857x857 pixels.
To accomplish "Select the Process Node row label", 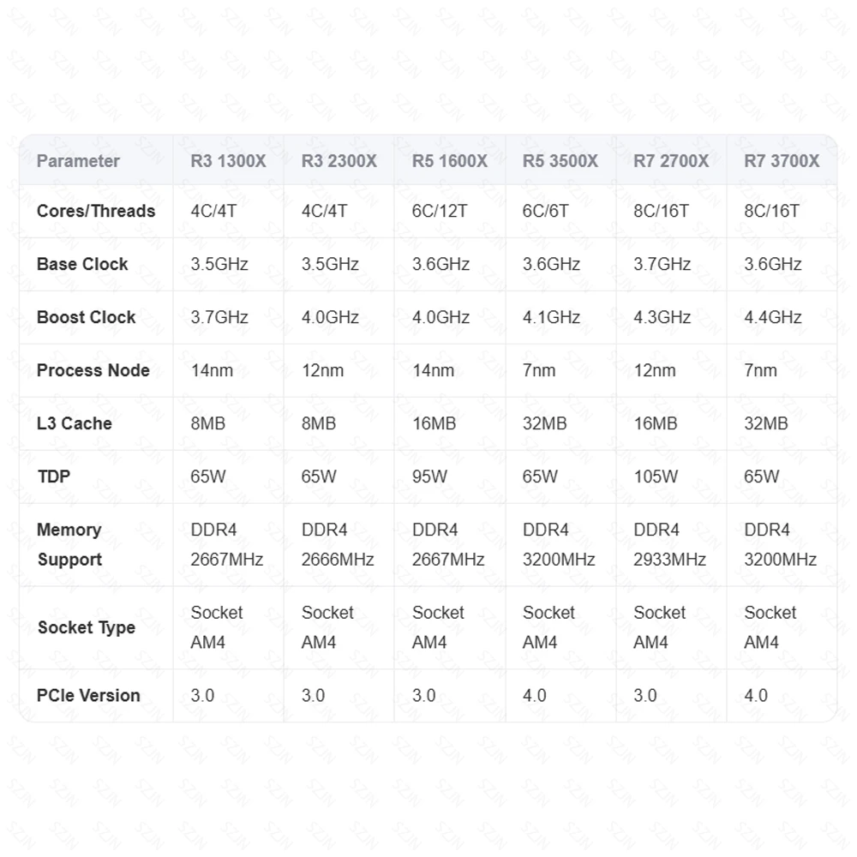I will [x=93, y=370].
